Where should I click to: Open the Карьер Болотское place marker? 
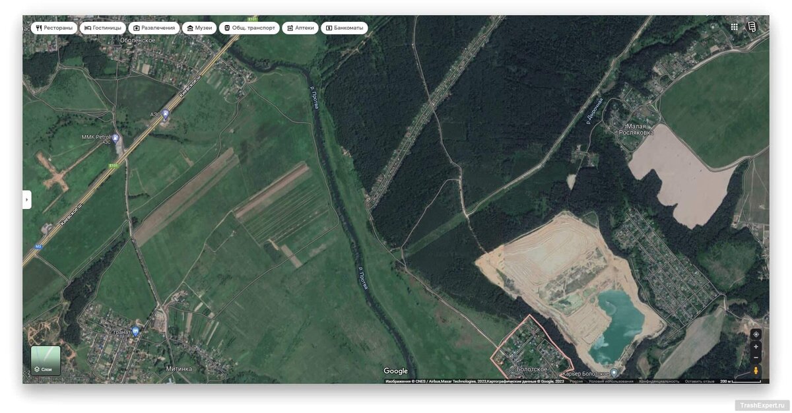(614, 373)
